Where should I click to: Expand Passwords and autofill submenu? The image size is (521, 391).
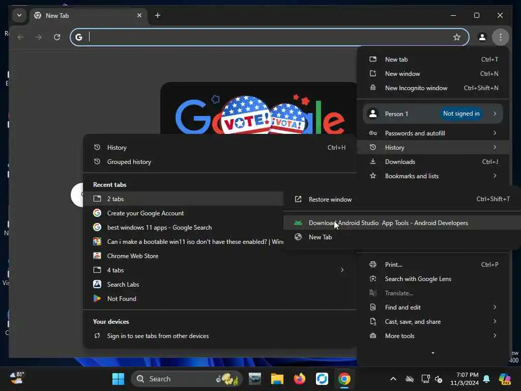click(x=433, y=133)
